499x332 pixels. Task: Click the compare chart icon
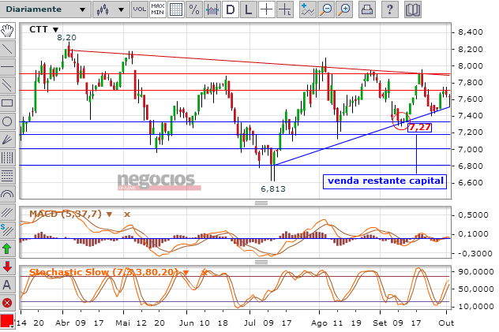(x=212, y=9)
